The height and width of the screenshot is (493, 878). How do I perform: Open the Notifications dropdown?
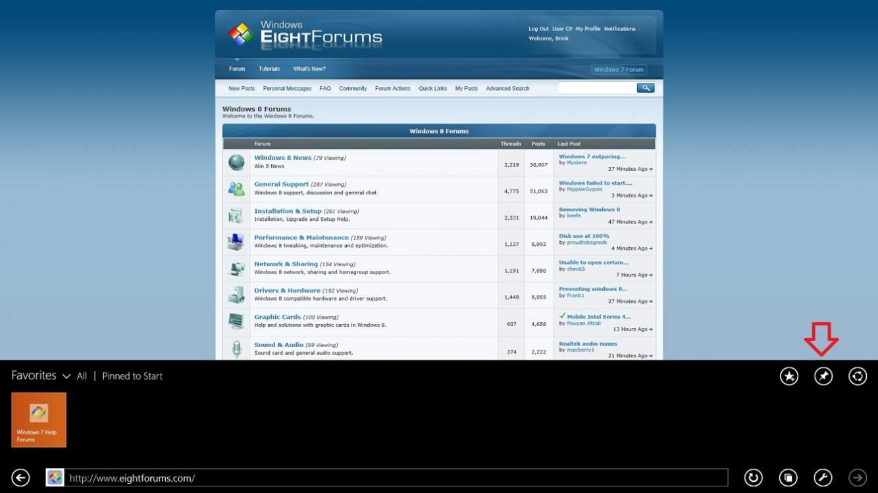pos(621,29)
